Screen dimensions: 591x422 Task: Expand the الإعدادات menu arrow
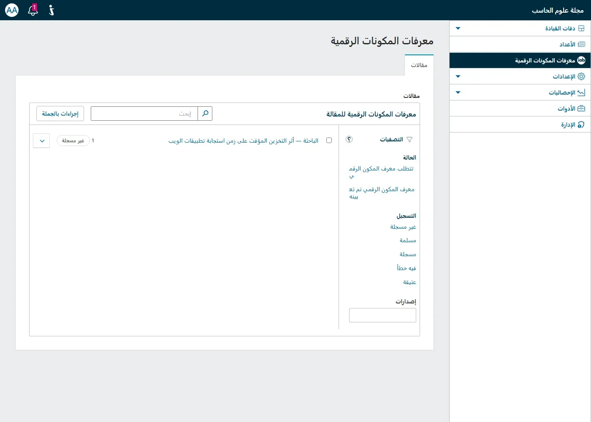coord(458,76)
